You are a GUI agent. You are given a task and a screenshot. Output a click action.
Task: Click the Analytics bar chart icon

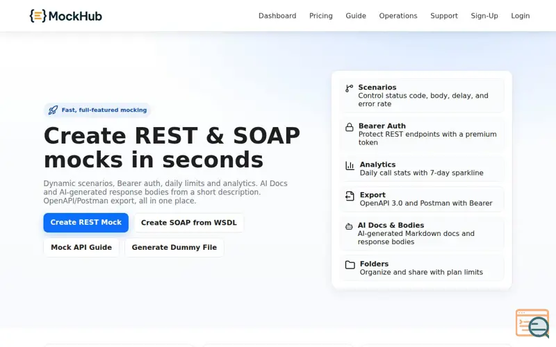[x=350, y=165]
